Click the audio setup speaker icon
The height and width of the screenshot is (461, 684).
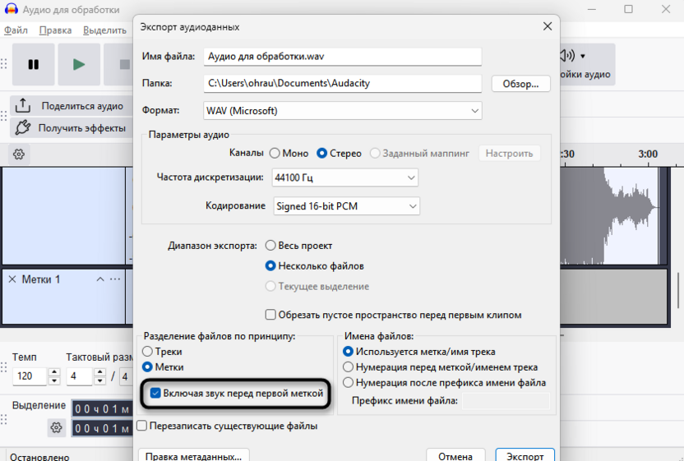click(567, 55)
